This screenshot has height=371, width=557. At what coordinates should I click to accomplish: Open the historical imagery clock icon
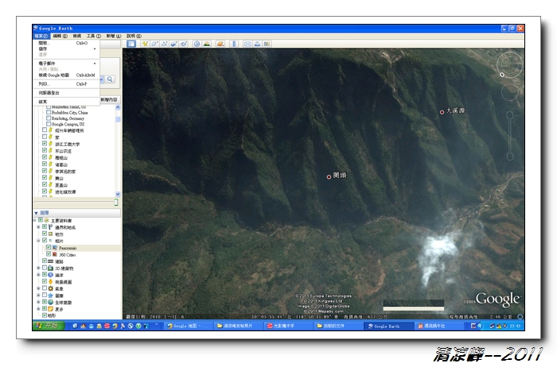pyautogui.click(x=197, y=44)
